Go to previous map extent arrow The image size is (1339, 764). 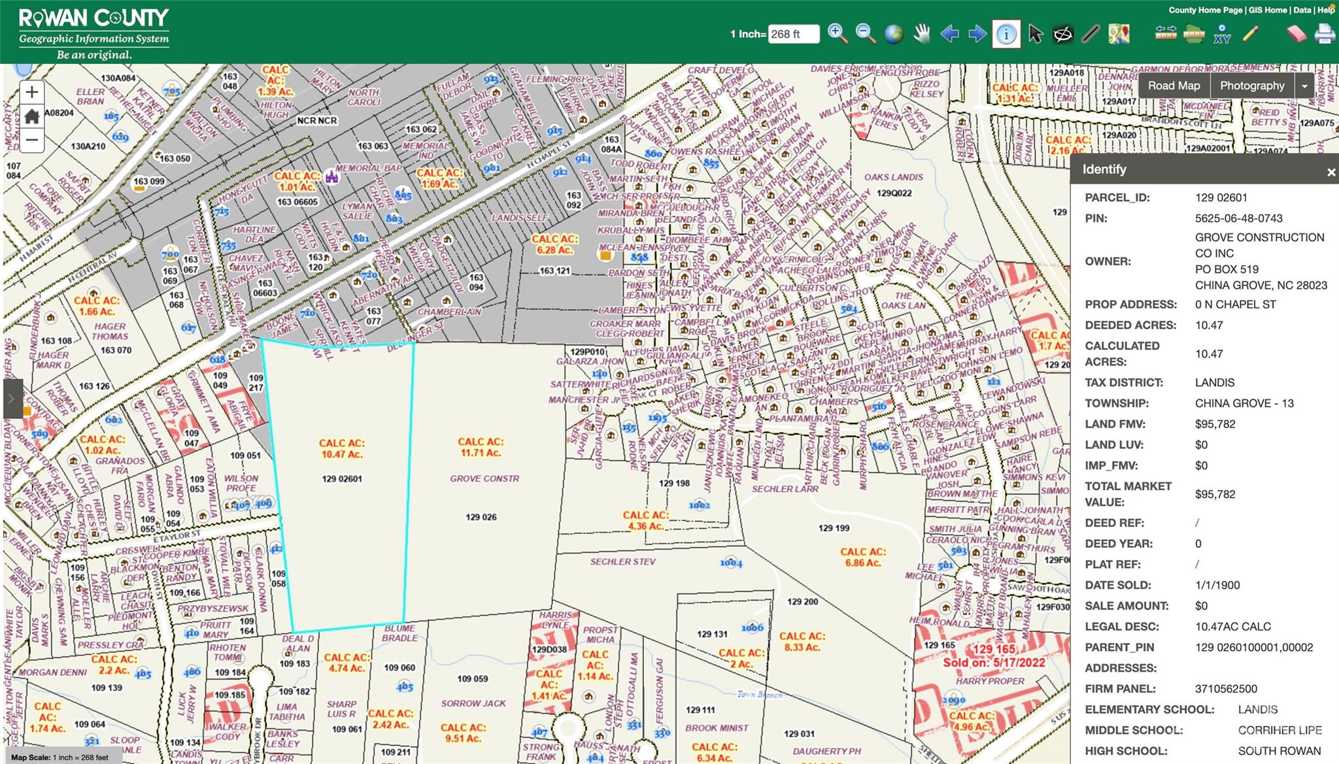(949, 33)
